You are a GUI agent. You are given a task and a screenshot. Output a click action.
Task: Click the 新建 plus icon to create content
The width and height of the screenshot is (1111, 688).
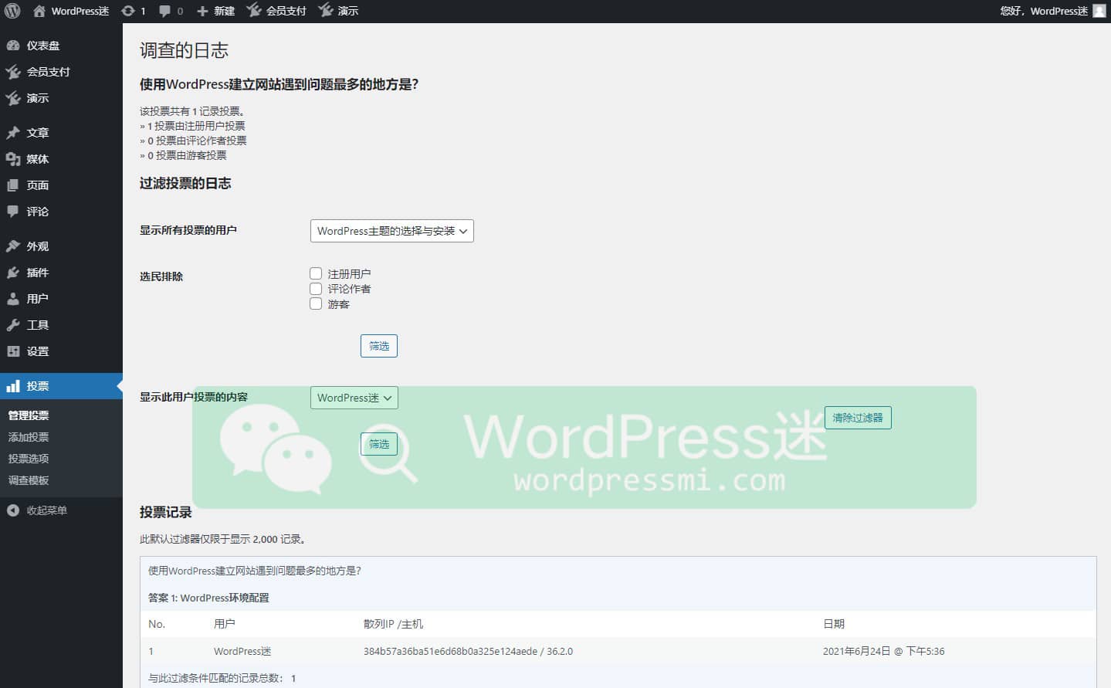tap(202, 11)
